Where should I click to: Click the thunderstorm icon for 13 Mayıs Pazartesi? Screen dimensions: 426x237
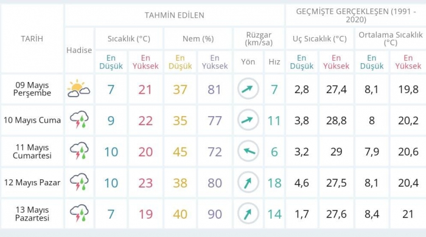point(79,213)
